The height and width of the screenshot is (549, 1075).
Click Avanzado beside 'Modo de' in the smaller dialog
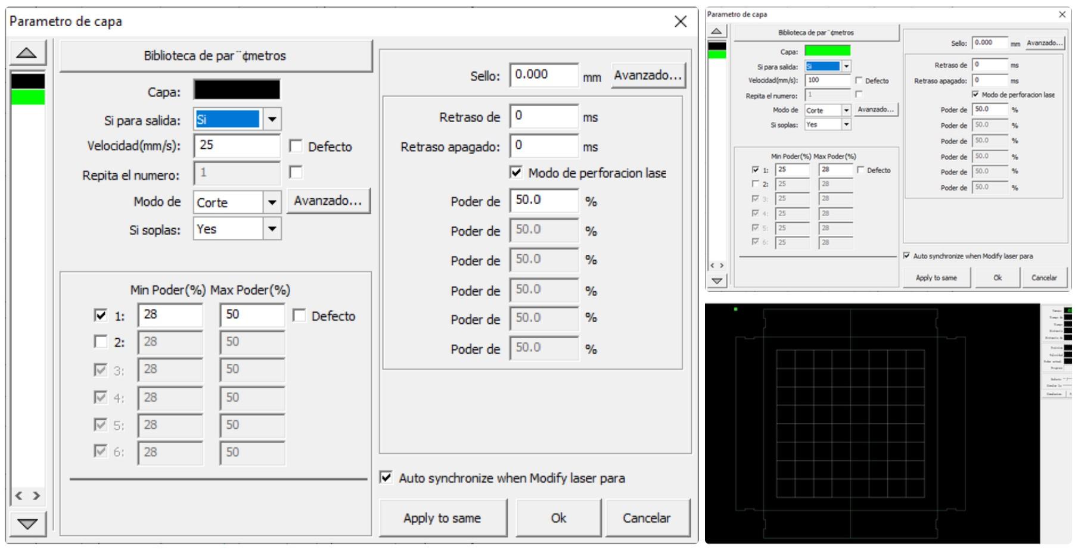coord(876,110)
